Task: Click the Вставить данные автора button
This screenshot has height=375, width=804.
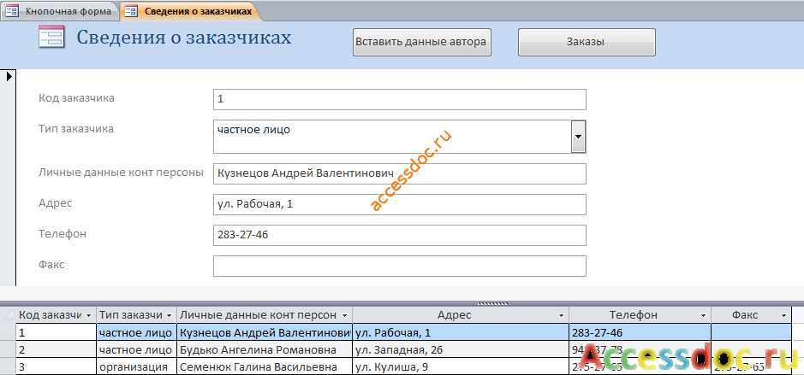Action: tap(422, 42)
